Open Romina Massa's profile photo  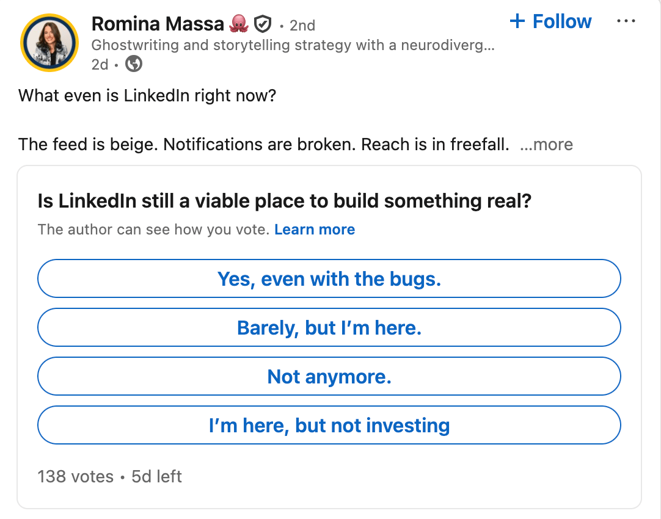(x=49, y=43)
